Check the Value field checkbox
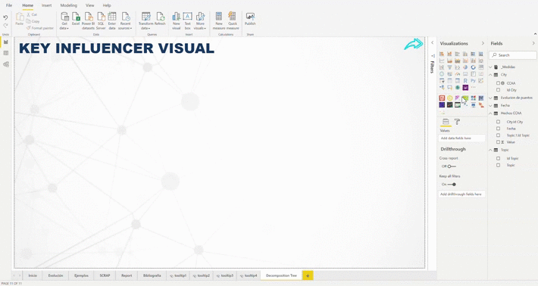 click(x=498, y=142)
